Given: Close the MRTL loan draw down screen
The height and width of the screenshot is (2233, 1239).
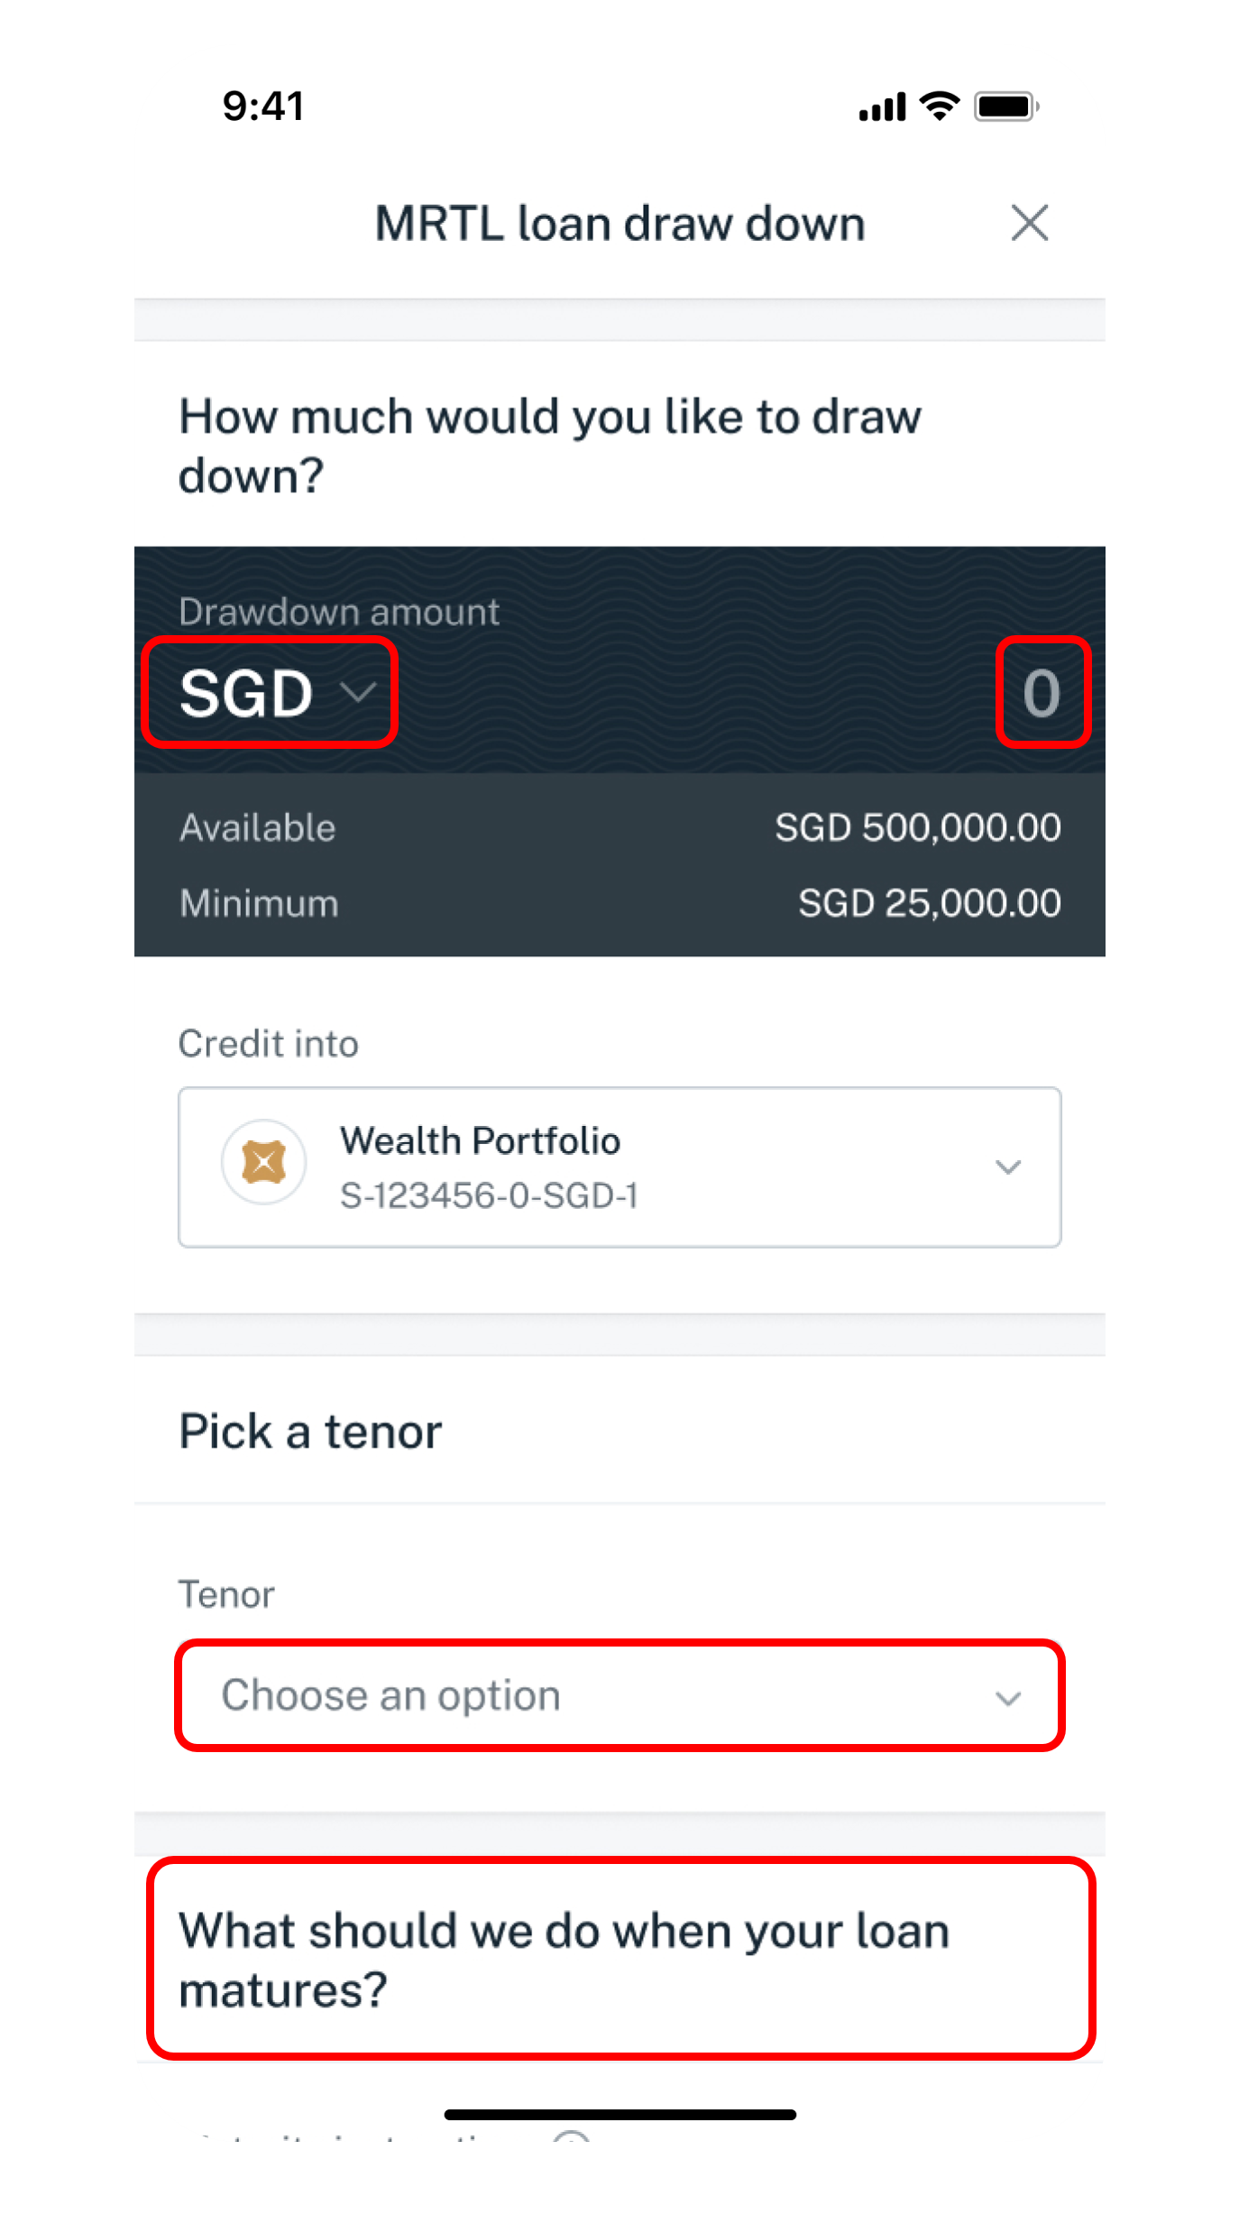Looking at the screenshot, I should point(1029,223).
